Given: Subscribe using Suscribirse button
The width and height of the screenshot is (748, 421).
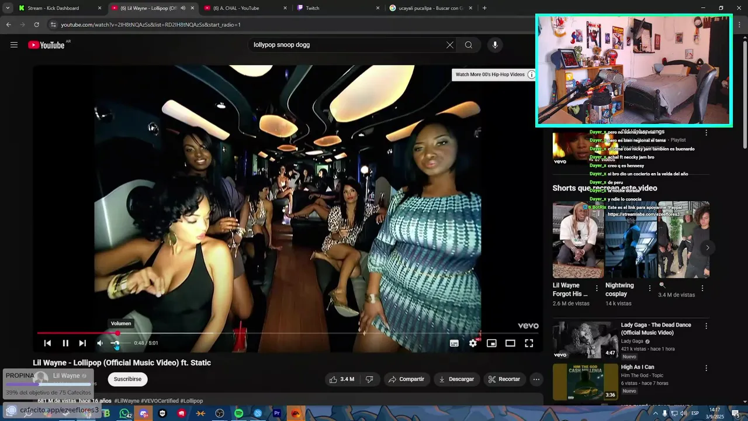Looking at the screenshot, I should click(127, 379).
